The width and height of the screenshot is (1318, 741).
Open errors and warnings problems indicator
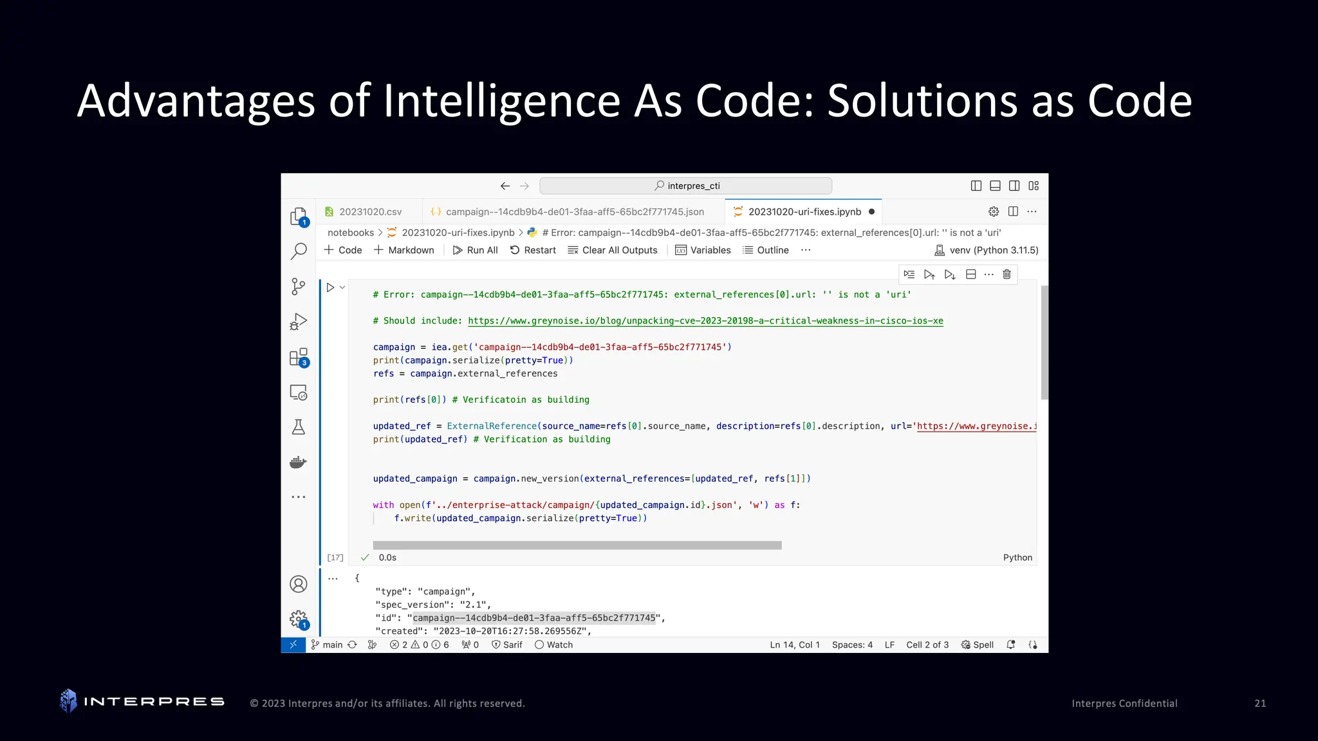pyautogui.click(x=419, y=645)
